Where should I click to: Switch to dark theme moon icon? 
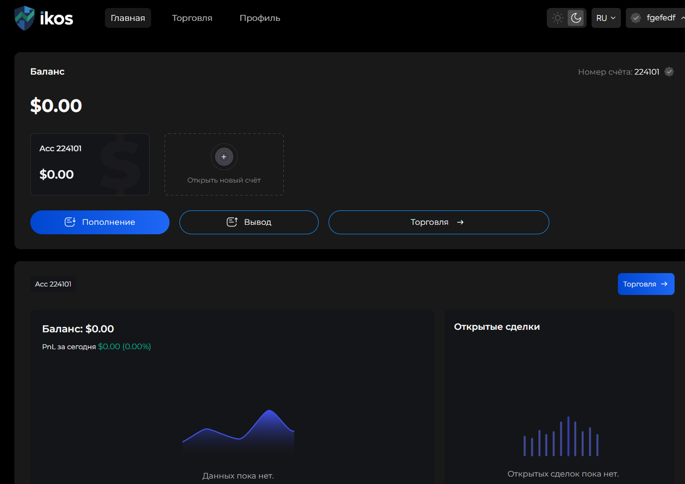[576, 18]
